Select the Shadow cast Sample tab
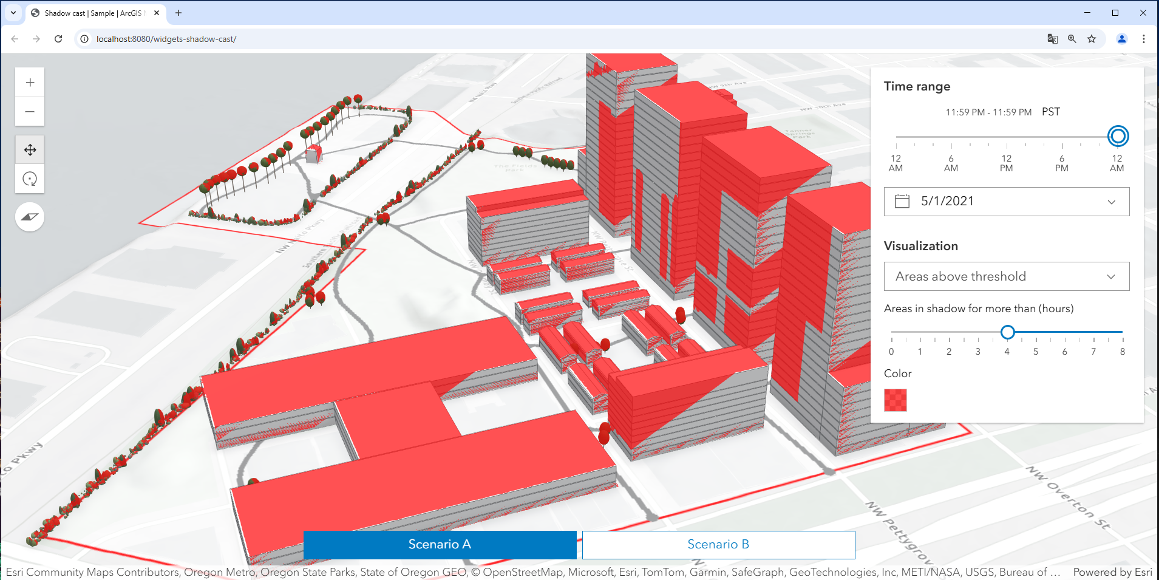The image size is (1159, 580). (x=95, y=13)
